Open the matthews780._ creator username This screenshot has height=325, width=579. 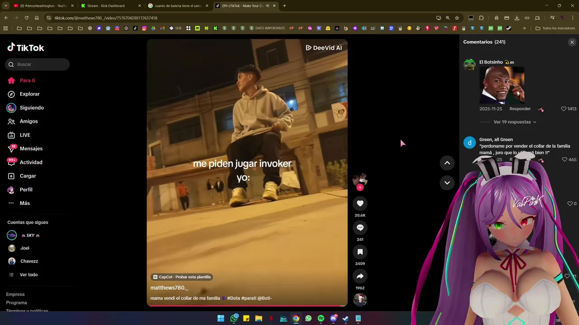click(169, 288)
